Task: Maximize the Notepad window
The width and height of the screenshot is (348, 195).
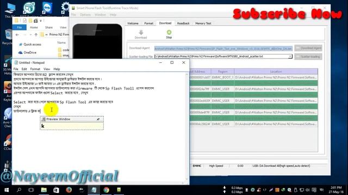Action: pos(172,63)
